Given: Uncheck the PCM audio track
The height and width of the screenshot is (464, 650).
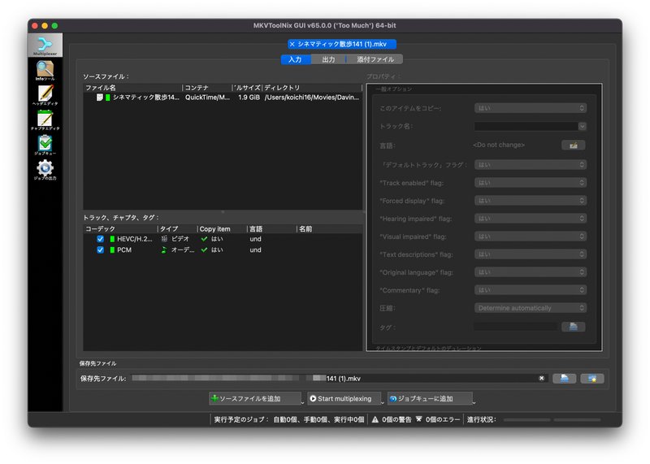Looking at the screenshot, I should (x=100, y=249).
